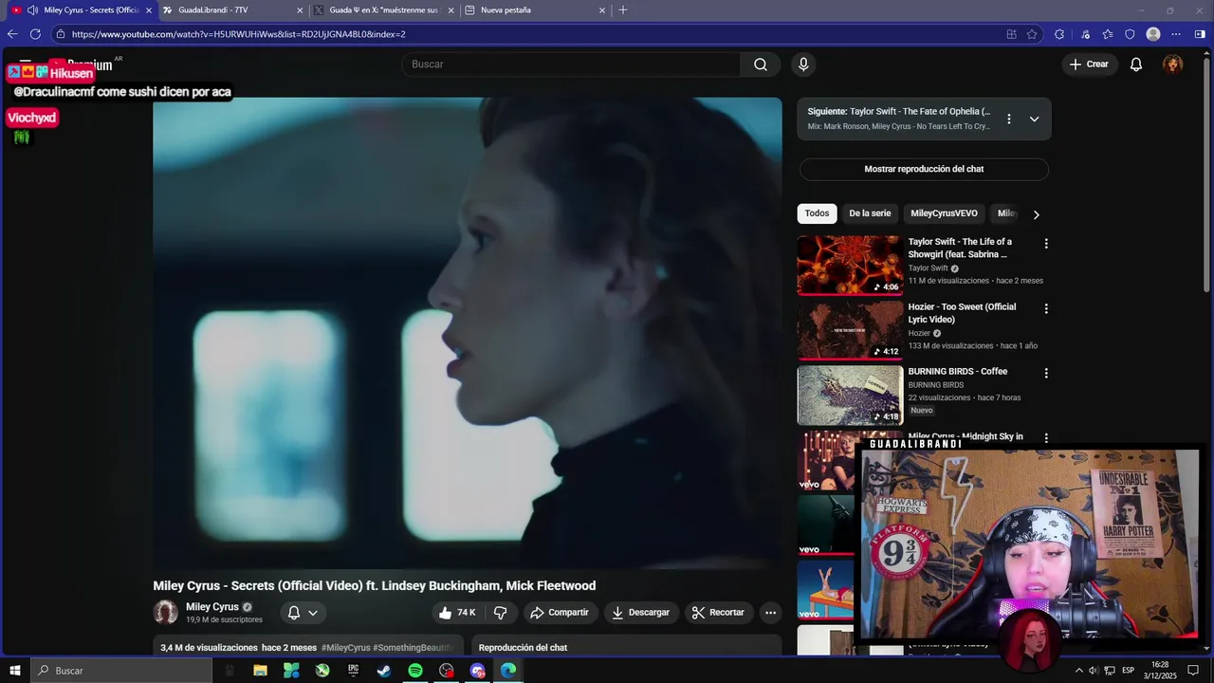The width and height of the screenshot is (1214, 683).
Task: Select De la serie filter chip
Action: (x=870, y=213)
